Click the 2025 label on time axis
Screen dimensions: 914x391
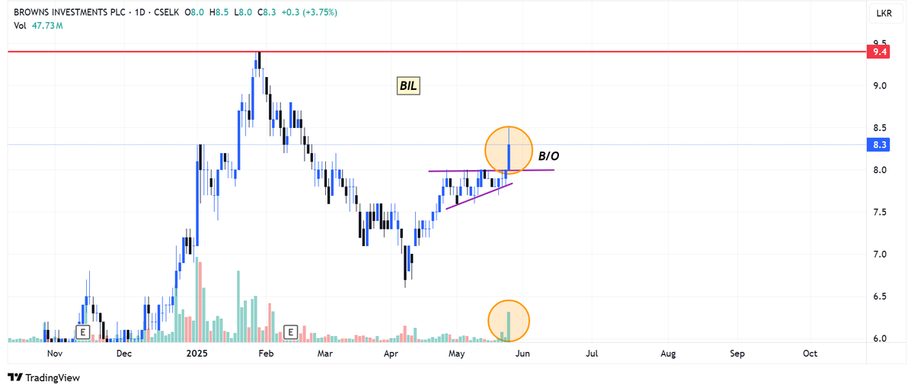(197, 354)
